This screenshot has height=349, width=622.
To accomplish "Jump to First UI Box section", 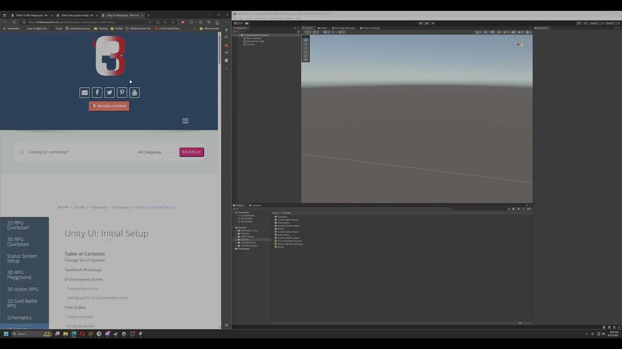I will 75,307.
